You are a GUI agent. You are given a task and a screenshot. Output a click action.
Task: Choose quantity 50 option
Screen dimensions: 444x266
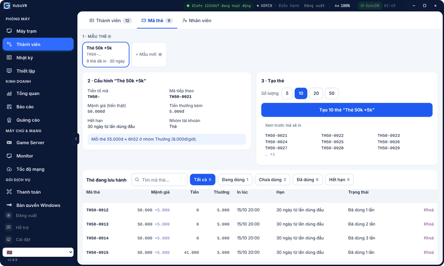[331, 93]
